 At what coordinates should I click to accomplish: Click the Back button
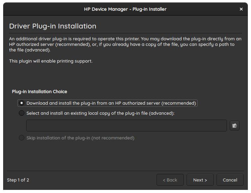point(170,180)
